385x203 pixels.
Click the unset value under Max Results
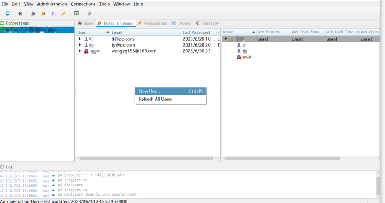click(x=263, y=39)
